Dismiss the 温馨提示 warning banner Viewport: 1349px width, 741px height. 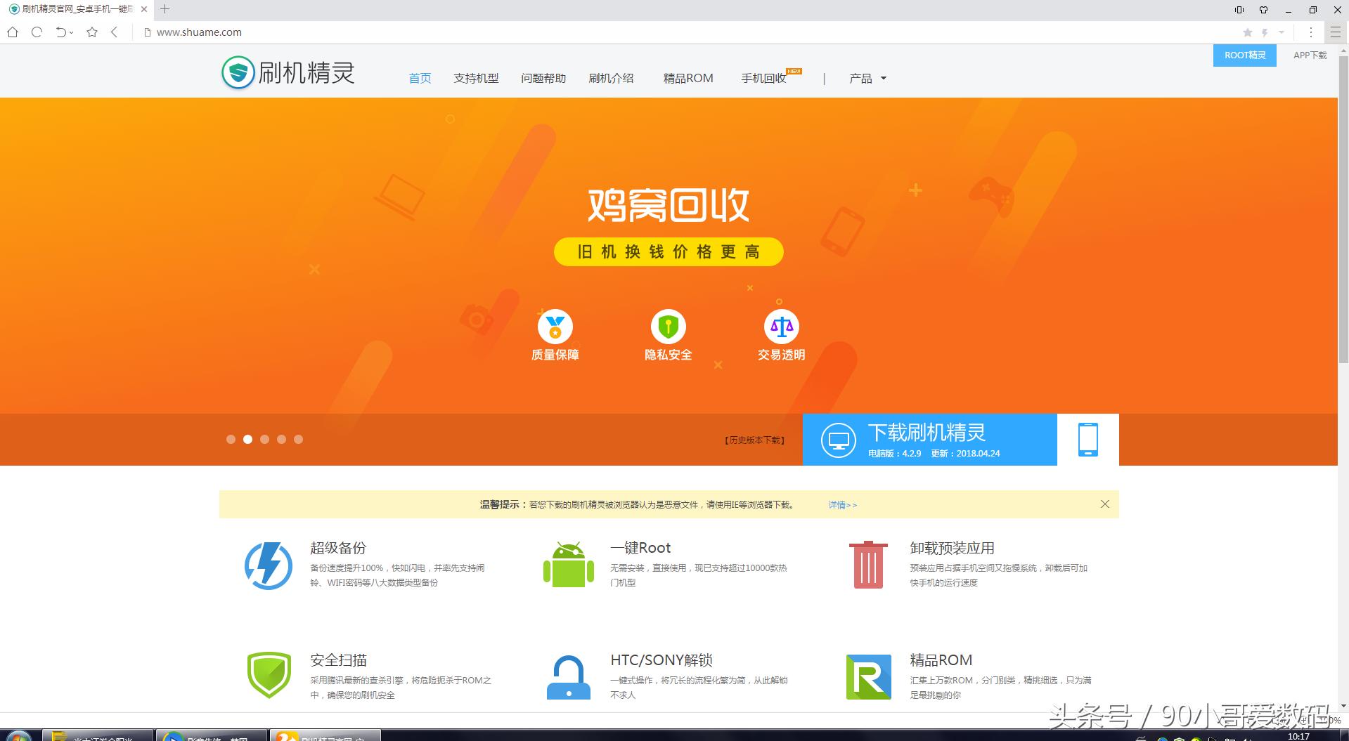point(1104,504)
